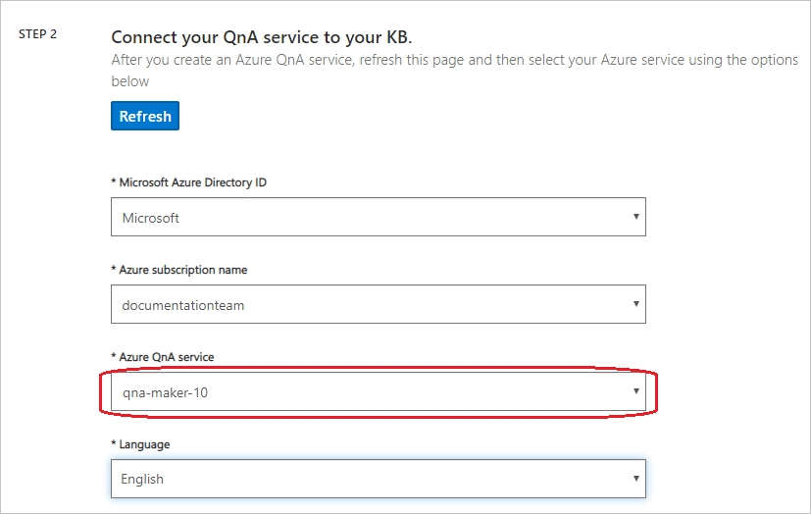This screenshot has height=514, width=811.
Task: Click the Azure QnA service instruction text
Action: [x=455, y=71]
